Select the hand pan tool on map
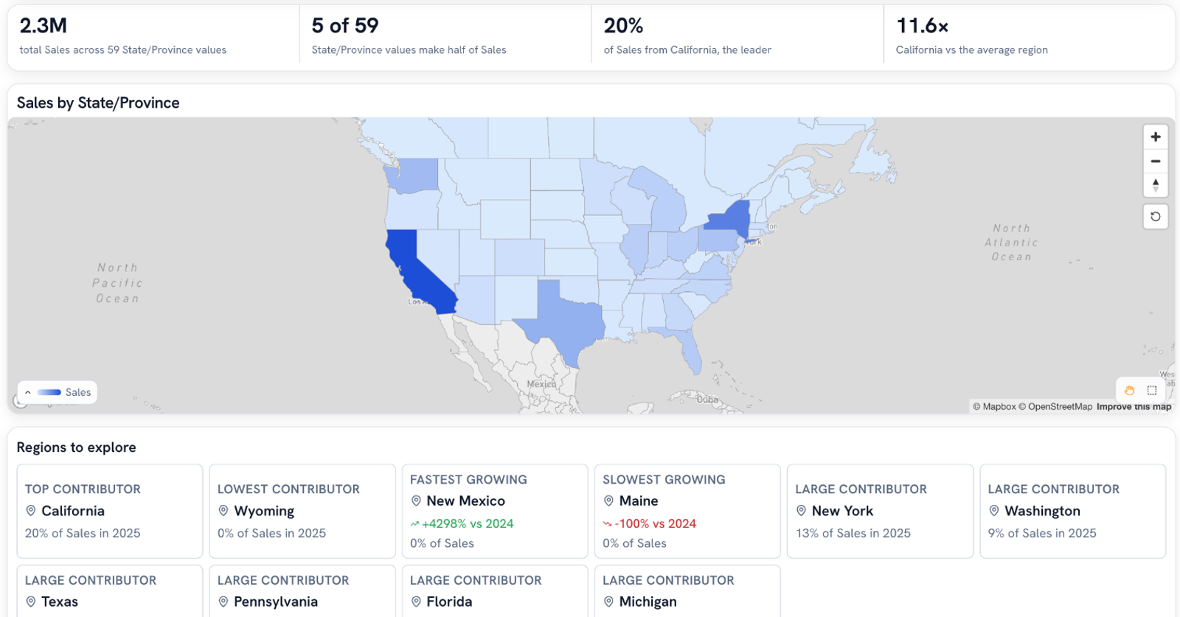This screenshot has width=1180, height=617. (1129, 391)
